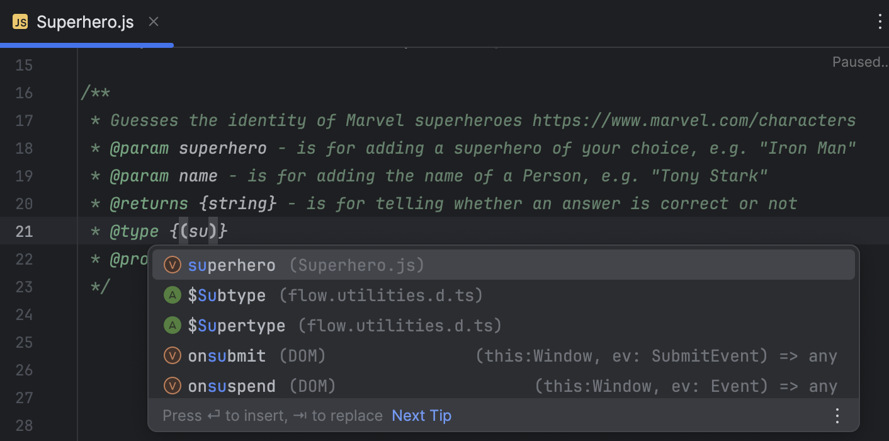The height and width of the screenshot is (441, 889).
Task: Switch to the Superhero.js tab
Action: coord(85,21)
